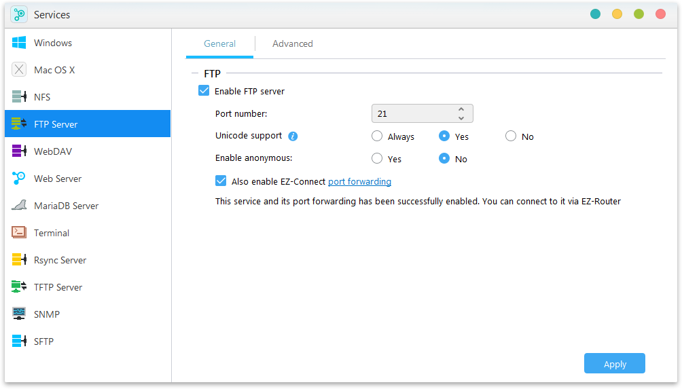682x389 pixels.
Task: Click the Web Server icon
Action: (19, 178)
